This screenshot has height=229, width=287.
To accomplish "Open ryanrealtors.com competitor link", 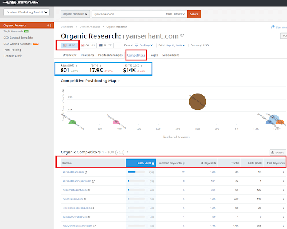I will (73, 199).
